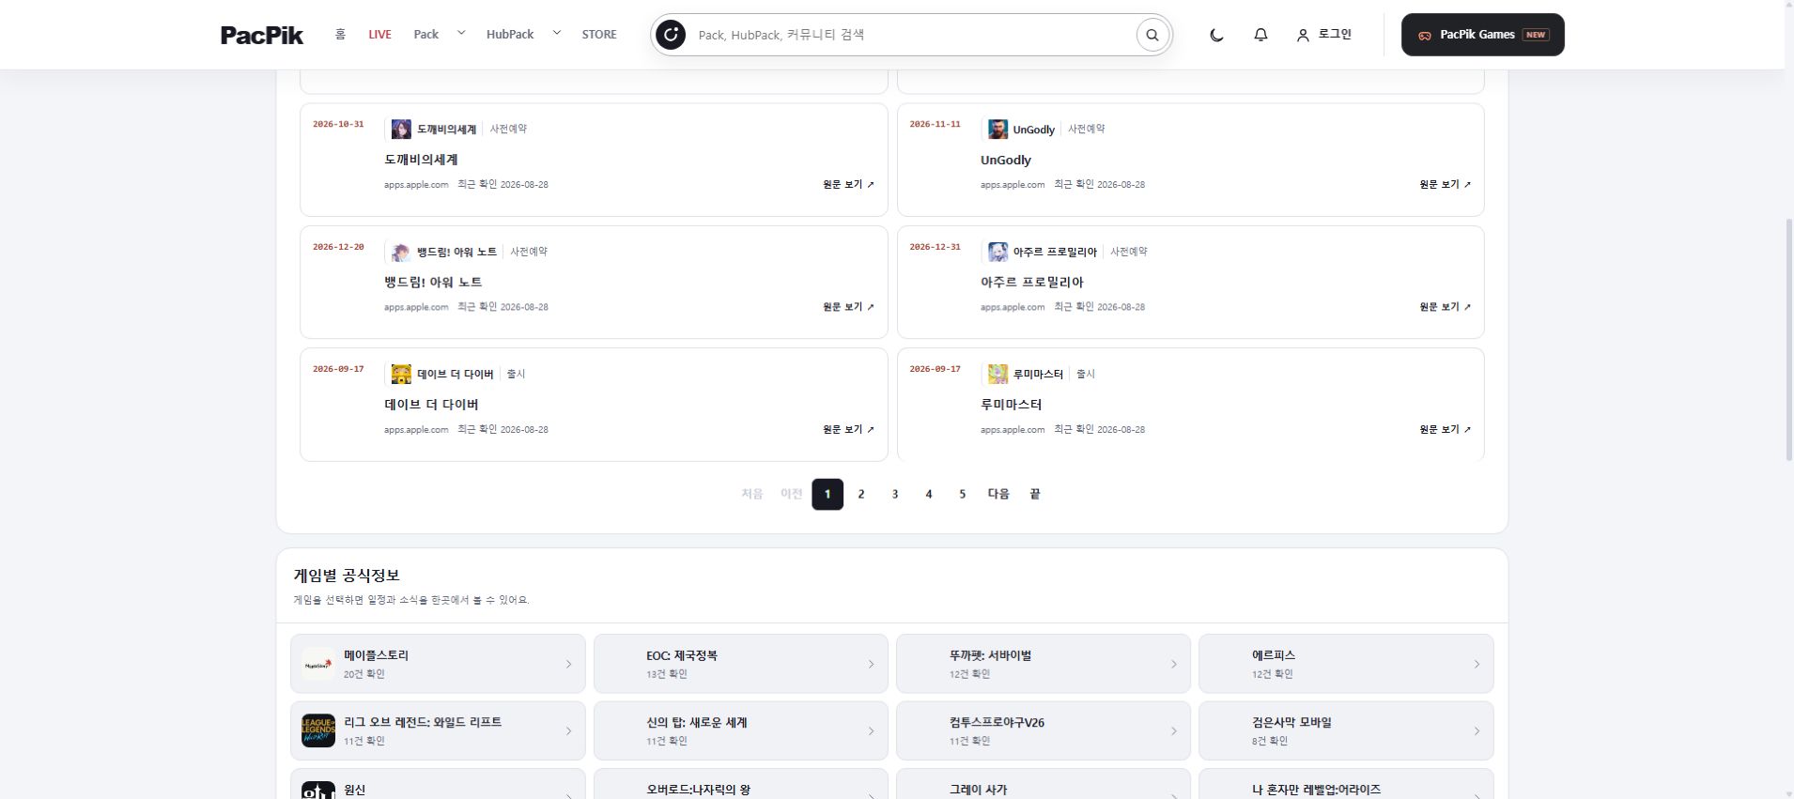Go to pagination page 3
The image size is (1794, 799).
tap(894, 494)
